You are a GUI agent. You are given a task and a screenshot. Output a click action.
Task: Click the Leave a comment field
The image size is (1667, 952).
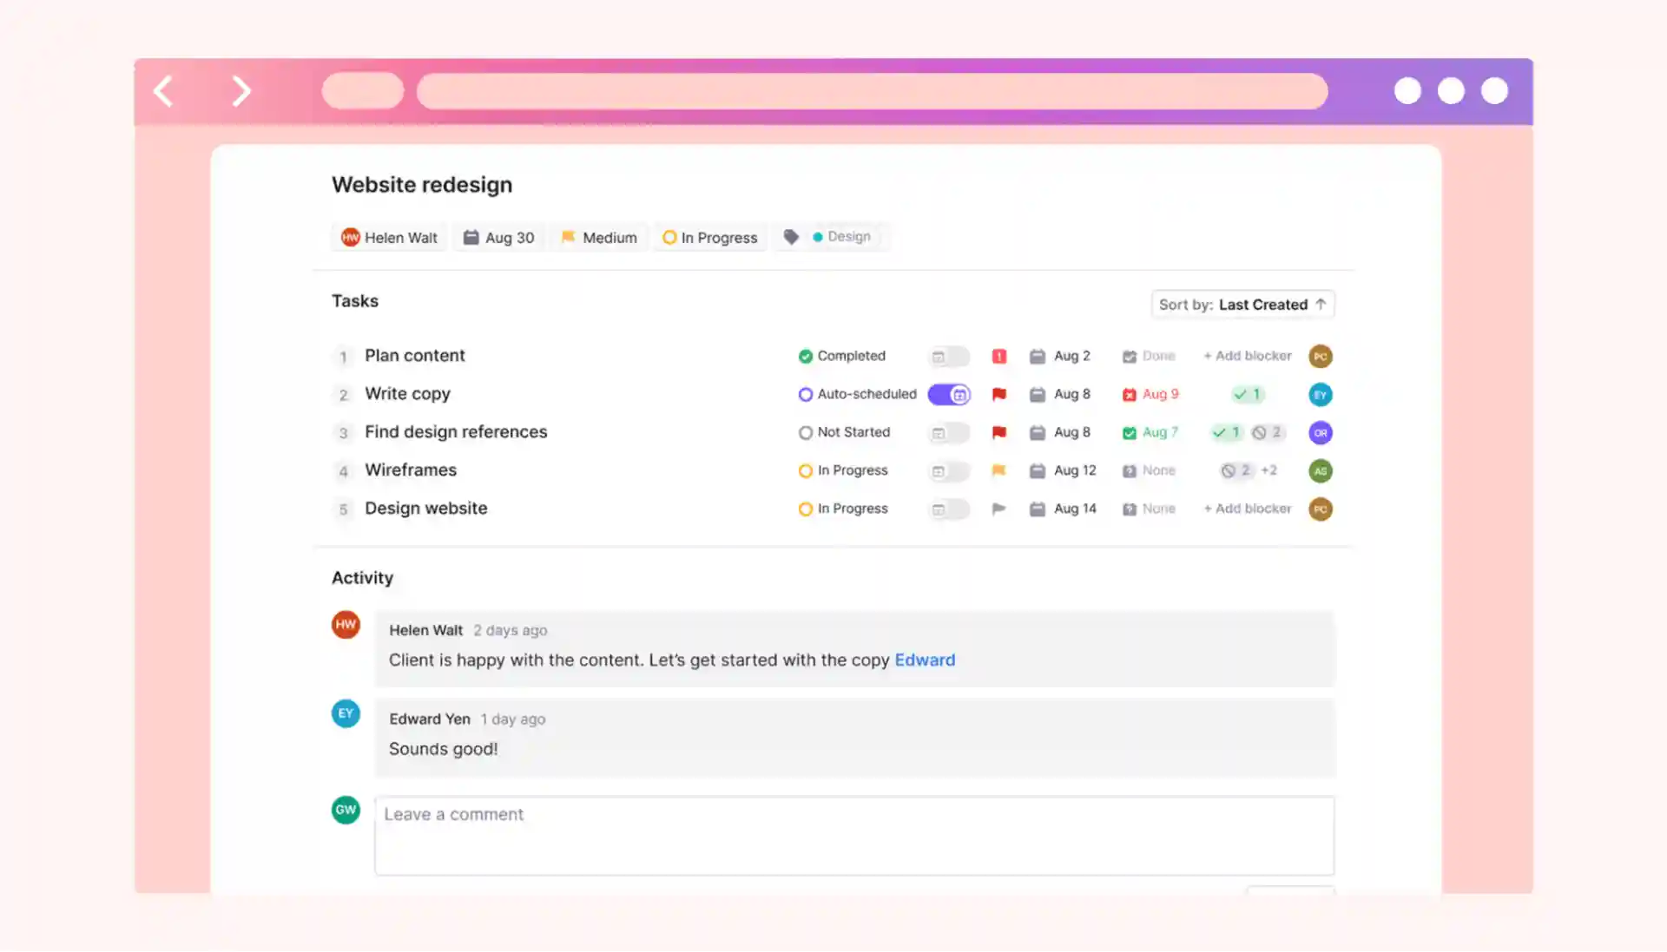(854, 836)
